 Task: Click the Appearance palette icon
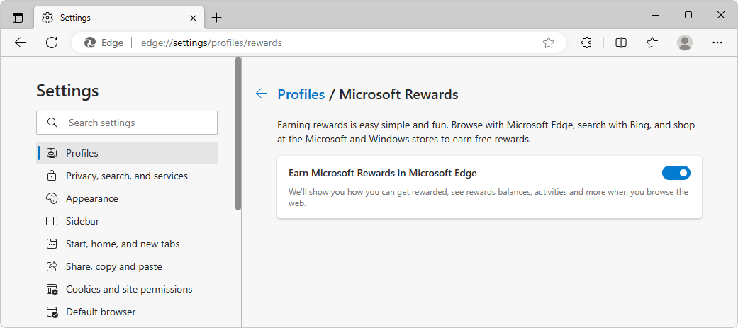click(x=52, y=198)
